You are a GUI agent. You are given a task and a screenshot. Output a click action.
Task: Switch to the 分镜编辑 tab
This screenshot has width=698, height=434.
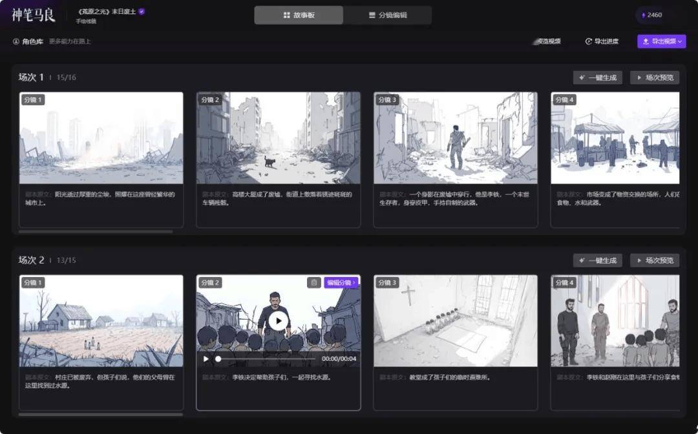tap(387, 15)
